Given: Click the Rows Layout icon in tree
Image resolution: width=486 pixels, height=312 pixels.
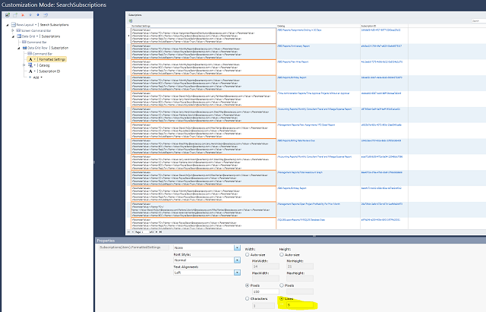Looking at the screenshot, I should pyautogui.click(x=14, y=24).
